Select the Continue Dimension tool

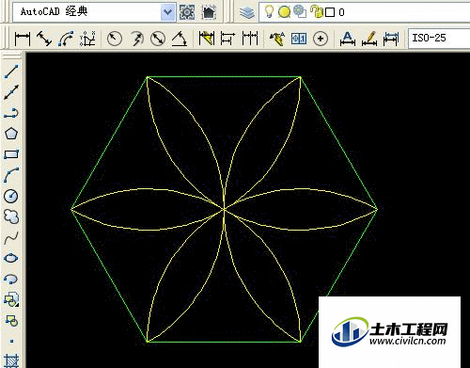(250, 39)
